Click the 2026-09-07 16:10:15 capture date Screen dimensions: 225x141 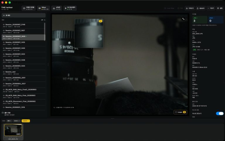click(x=200, y=106)
